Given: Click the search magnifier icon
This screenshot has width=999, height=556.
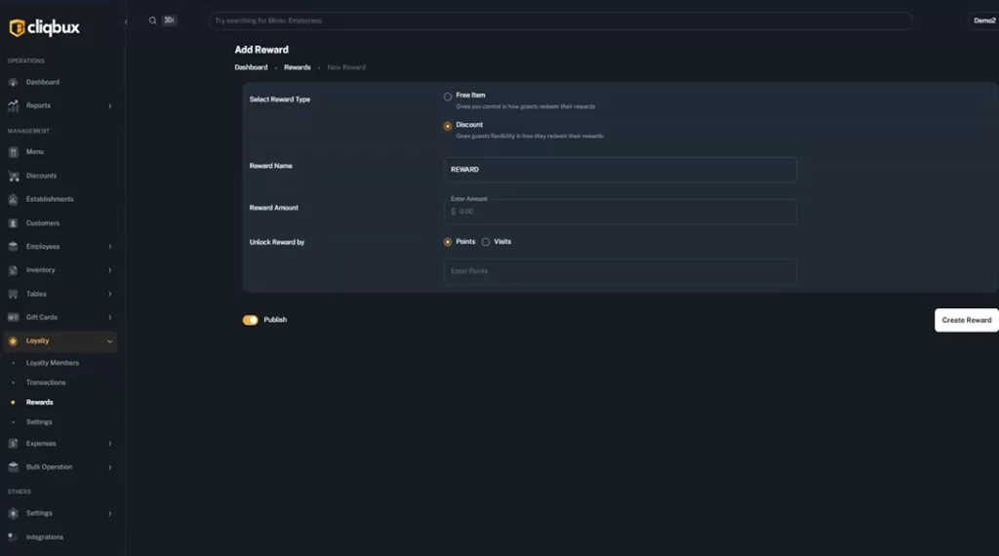Looking at the screenshot, I should tap(153, 20).
